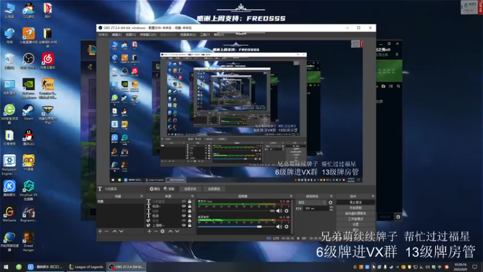Open Wallpaper Engine desktop icon
Image resolution: width=483 pixels, height=272 pixels.
coord(9,165)
